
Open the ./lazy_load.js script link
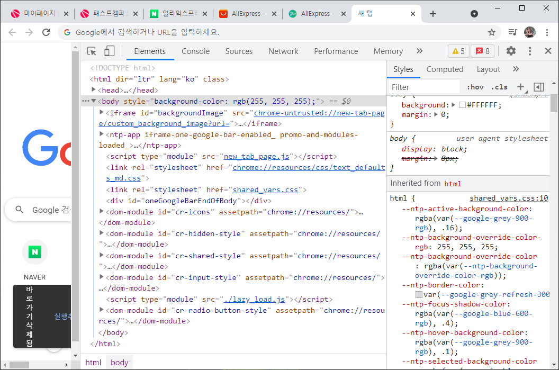coord(254,300)
